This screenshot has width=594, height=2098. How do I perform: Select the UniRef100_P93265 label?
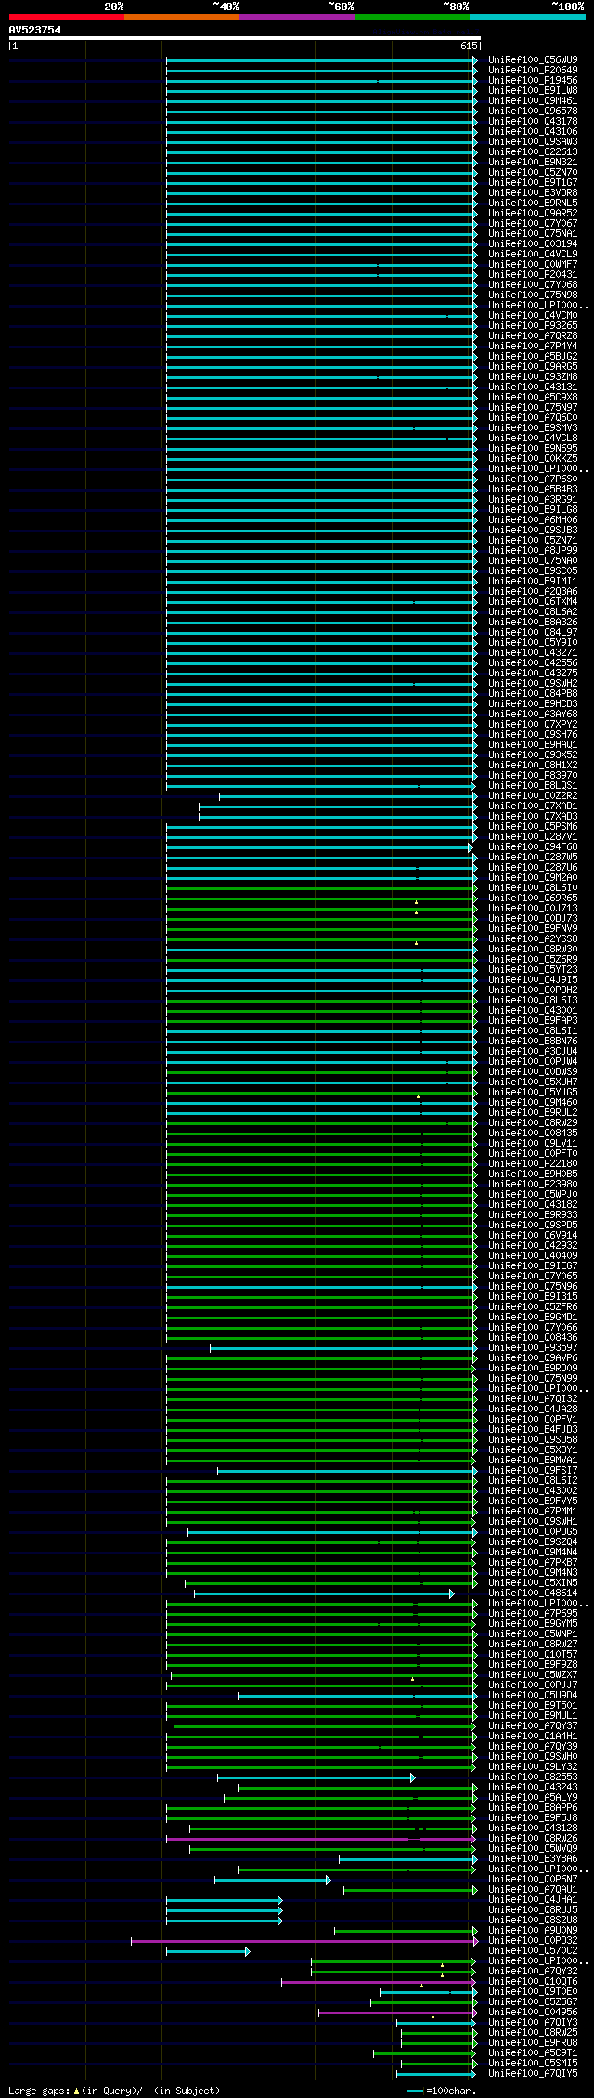[533, 325]
